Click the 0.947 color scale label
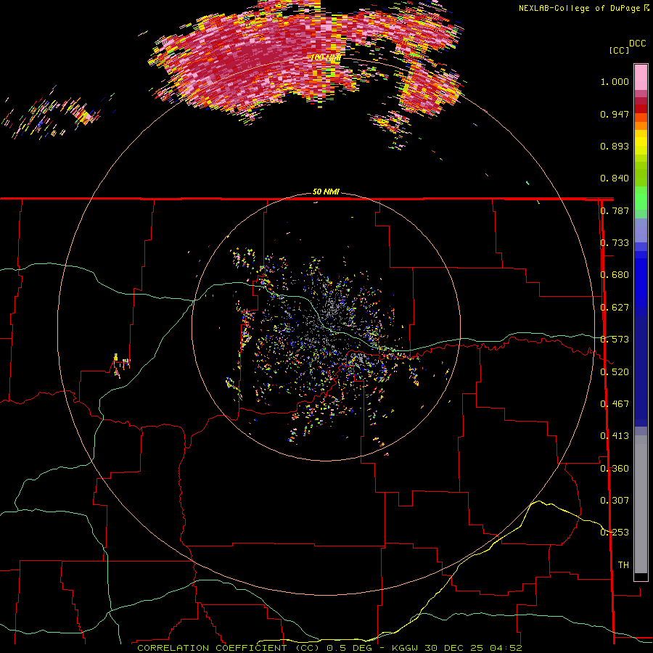Image resolution: width=653 pixels, height=653 pixels. 615,114
